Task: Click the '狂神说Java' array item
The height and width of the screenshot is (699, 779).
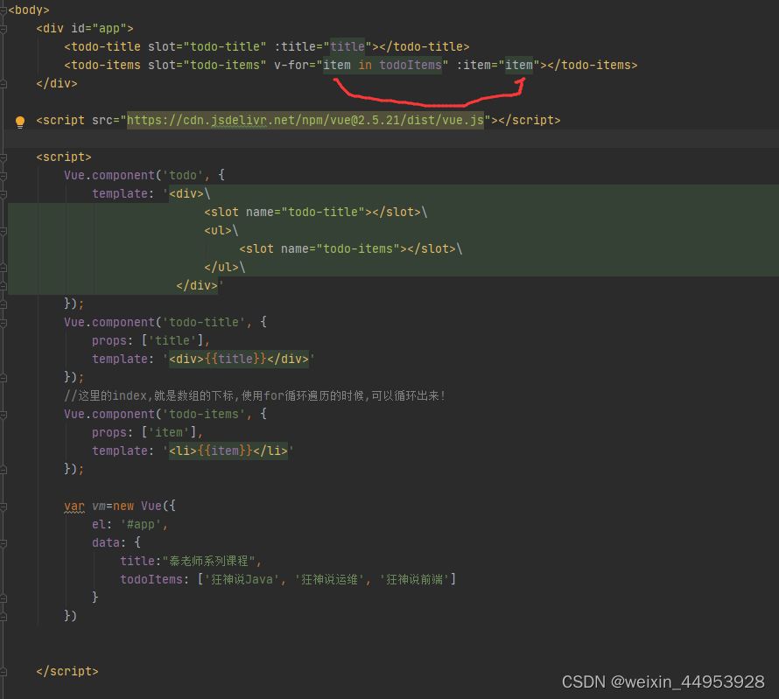Action: [x=242, y=580]
